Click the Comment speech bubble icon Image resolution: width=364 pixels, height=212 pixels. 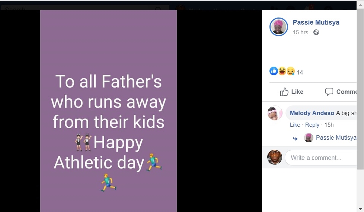pyautogui.click(x=329, y=92)
